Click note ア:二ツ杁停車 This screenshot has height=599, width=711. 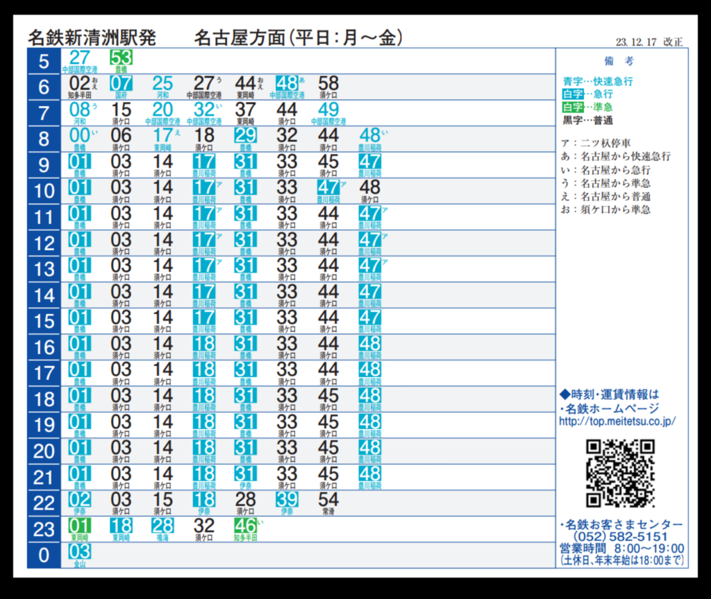pyautogui.click(x=596, y=143)
